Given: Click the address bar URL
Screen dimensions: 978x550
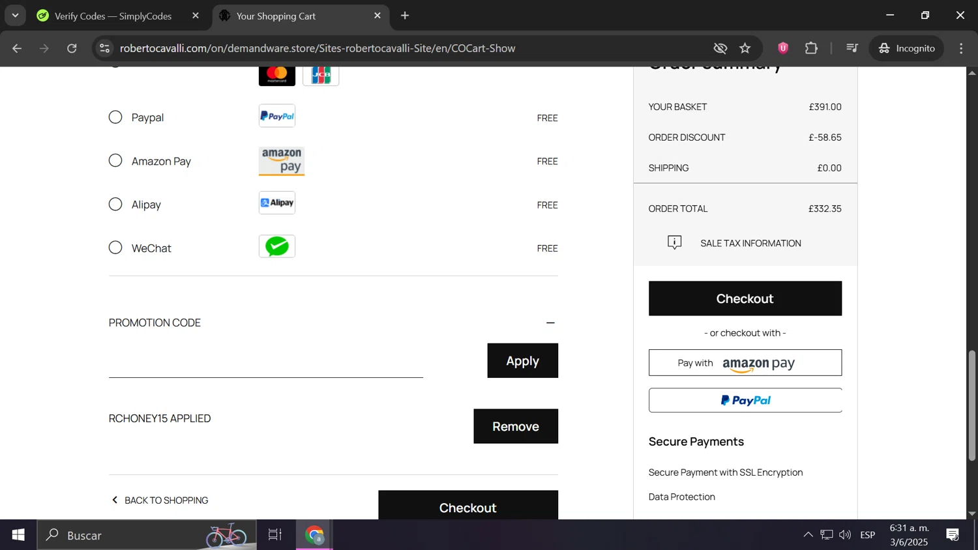Looking at the screenshot, I should pos(318,48).
